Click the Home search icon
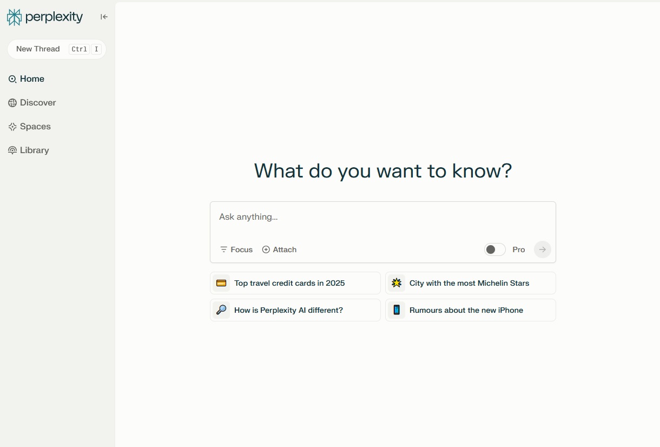The height and width of the screenshot is (447, 660). coord(12,79)
